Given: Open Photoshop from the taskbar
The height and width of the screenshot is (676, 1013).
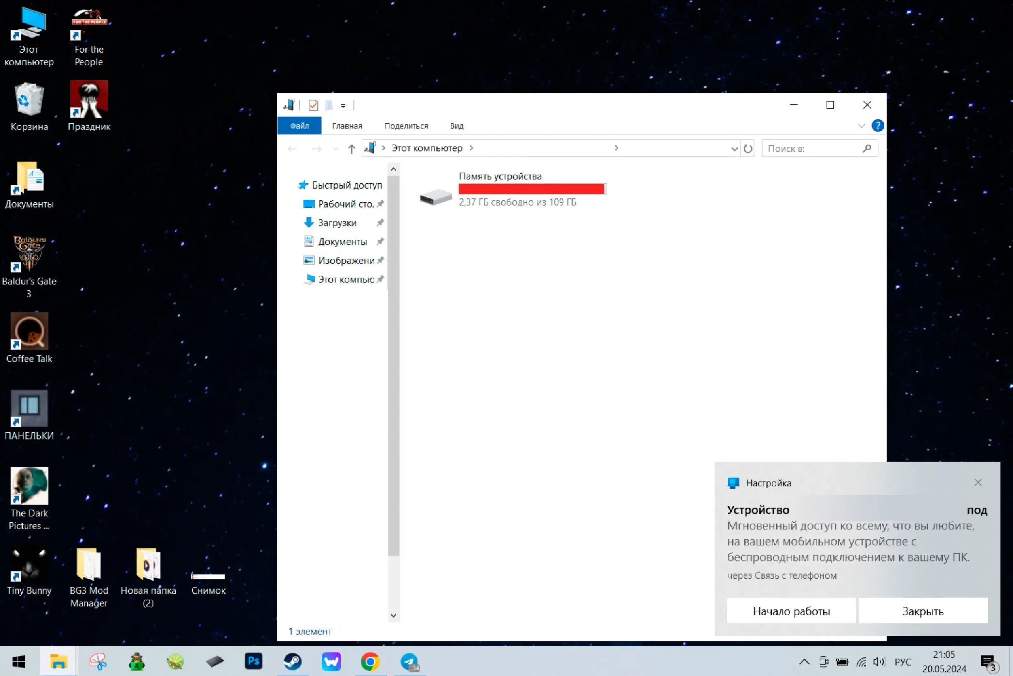Looking at the screenshot, I should tap(254, 661).
